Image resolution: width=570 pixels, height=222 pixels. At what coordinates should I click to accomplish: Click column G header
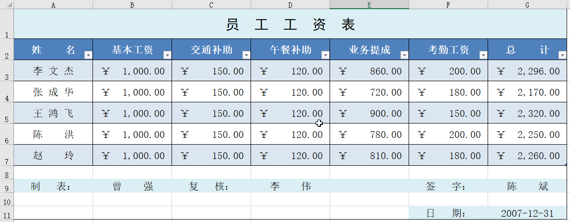[x=527, y=5]
